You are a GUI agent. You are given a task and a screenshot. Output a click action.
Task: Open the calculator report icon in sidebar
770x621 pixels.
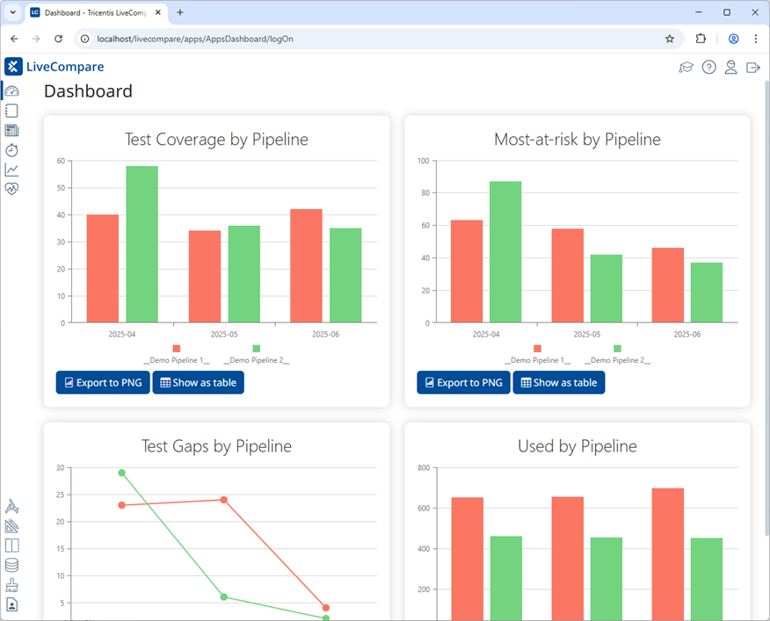[11, 130]
